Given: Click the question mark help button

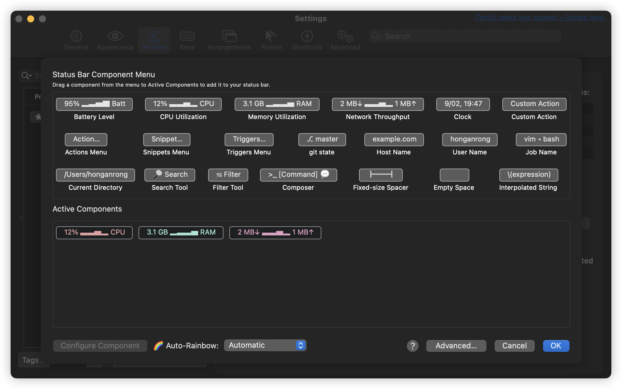Looking at the screenshot, I should [412, 346].
